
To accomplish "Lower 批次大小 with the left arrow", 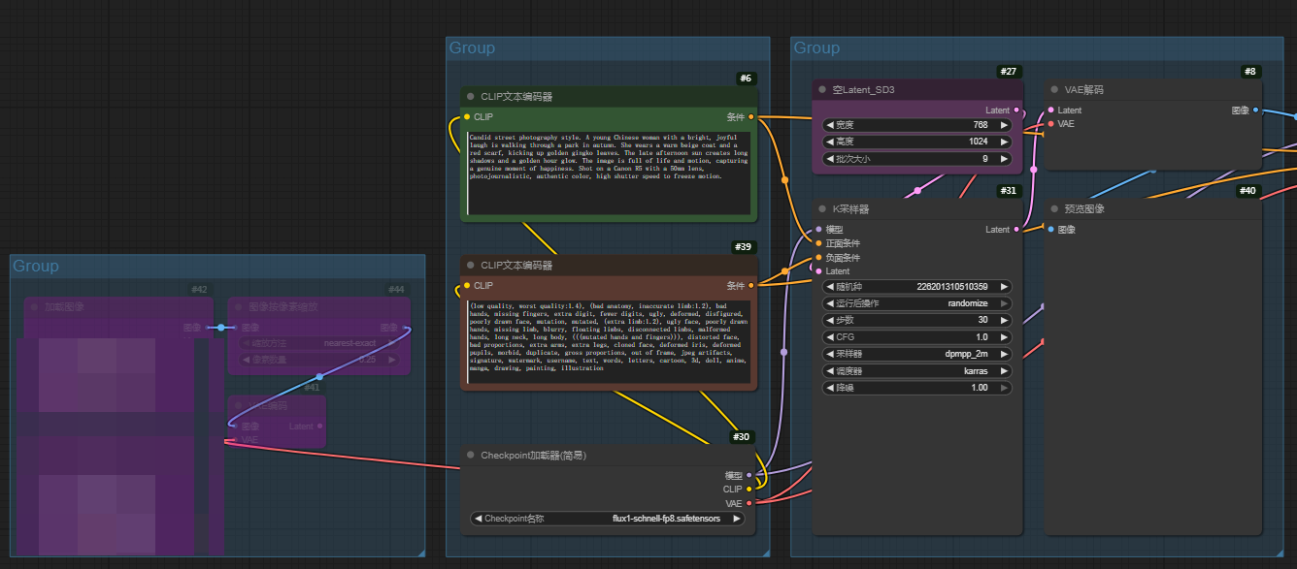I will pos(828,158).
